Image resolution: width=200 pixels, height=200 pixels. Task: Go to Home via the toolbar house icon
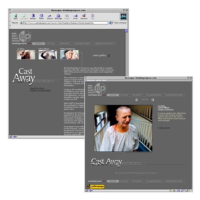point(41,17)
